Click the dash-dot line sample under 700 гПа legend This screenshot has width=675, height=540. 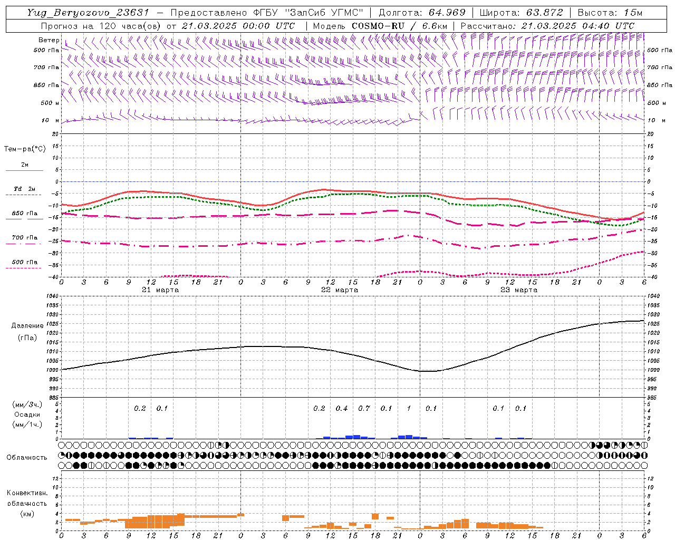coord(24,244)
